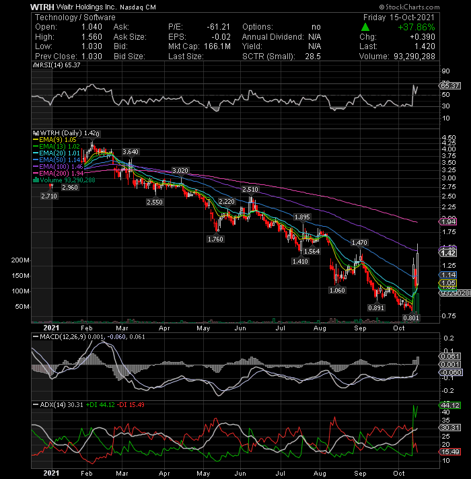Click the Nasdaq CM exchange label

pos(138,7)
